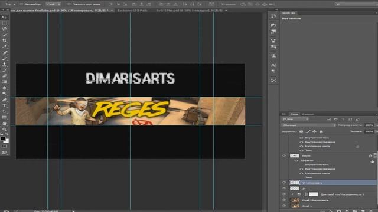Select 'Внутреннее свечение' effect under Reges
378x212 pixels.
click(320, 169)
